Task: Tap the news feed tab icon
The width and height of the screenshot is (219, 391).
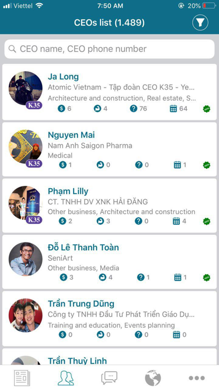Action: point(22,378)
